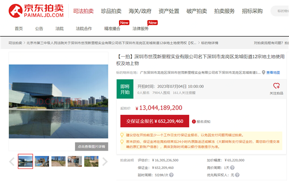
Task: Open the 拍卖服务 tab
Action: pos(224,11)
